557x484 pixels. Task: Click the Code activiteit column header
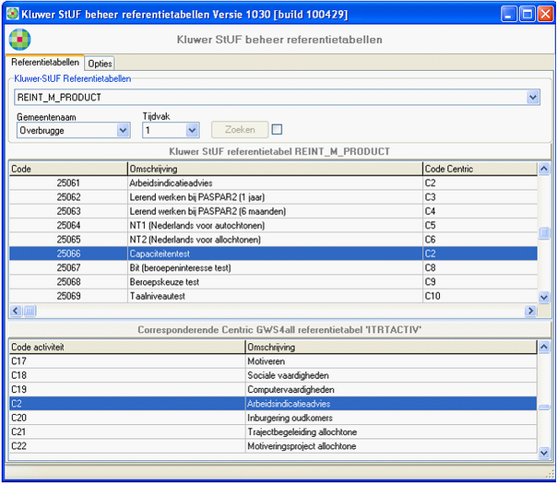click(127, 347)
